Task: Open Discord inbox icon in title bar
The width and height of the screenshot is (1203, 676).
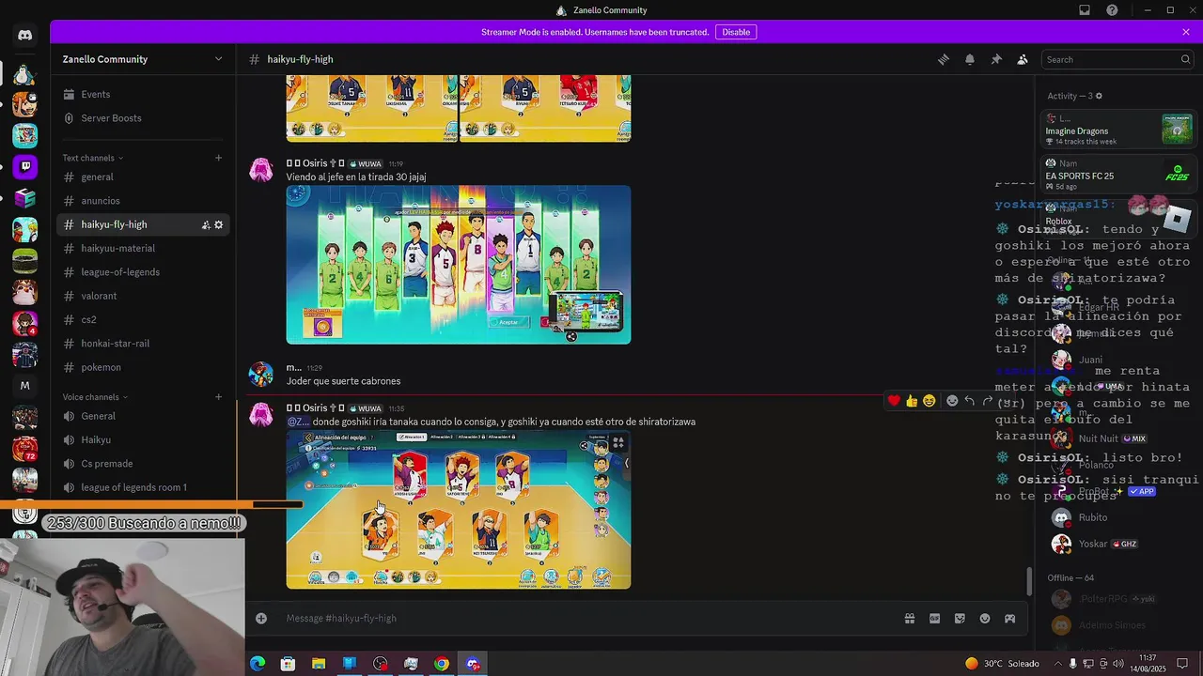Action: point(1085,10)
